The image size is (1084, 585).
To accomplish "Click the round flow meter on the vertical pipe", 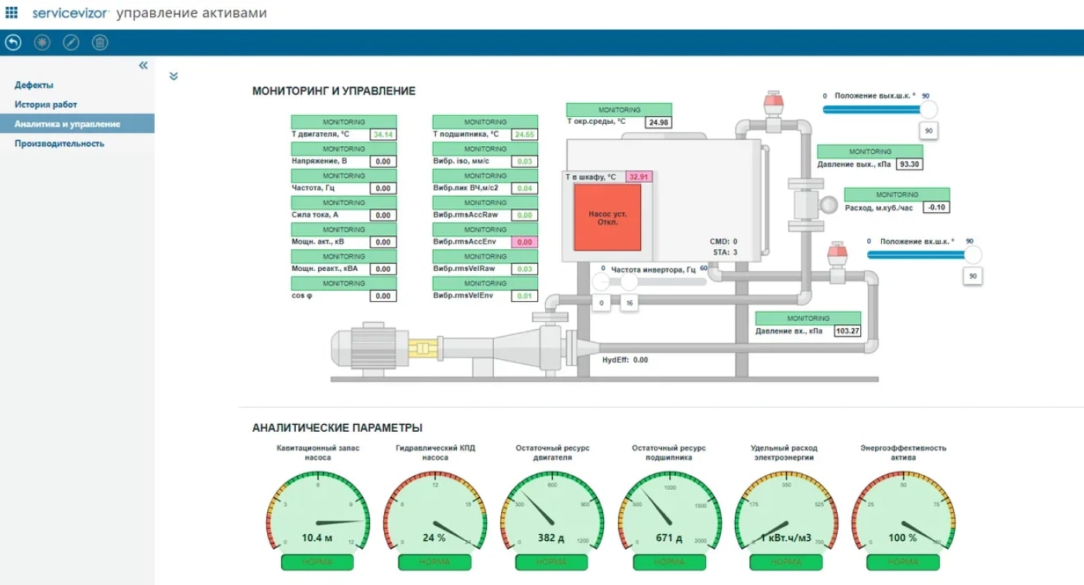I will [828, 204].
